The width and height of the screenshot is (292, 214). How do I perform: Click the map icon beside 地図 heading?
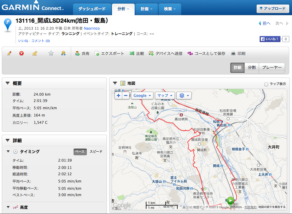(x=123, y=83)
